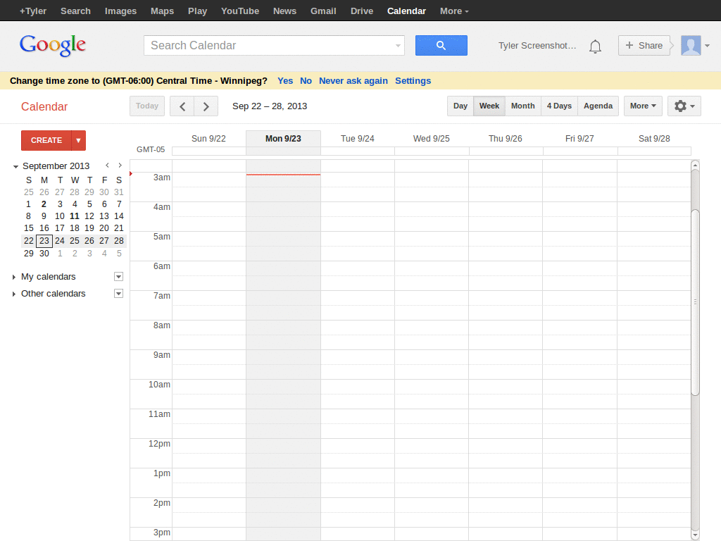Go to the previous week arrow
The image size is (721, 541).
[x=182, y=106]
